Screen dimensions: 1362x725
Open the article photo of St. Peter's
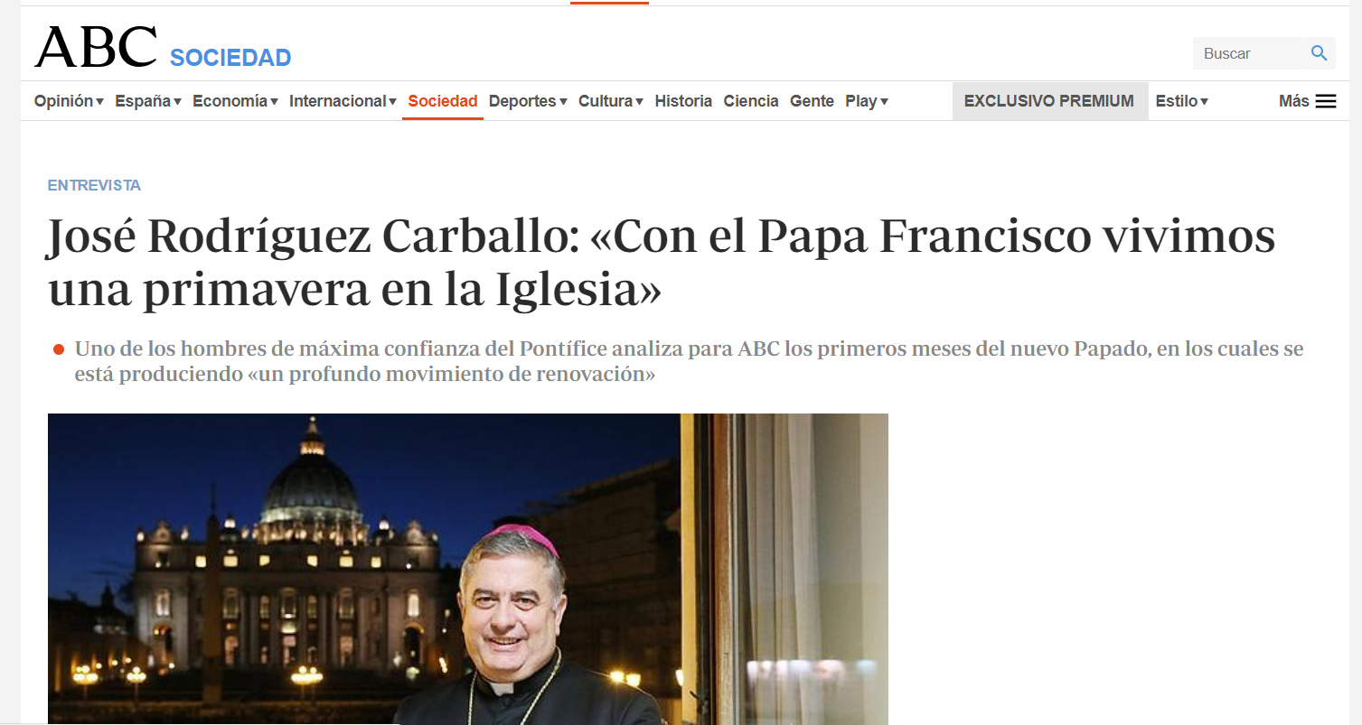(468, 569)
